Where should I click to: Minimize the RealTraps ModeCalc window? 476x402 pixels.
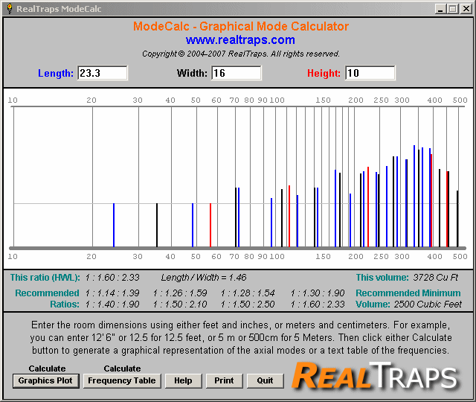441,9
